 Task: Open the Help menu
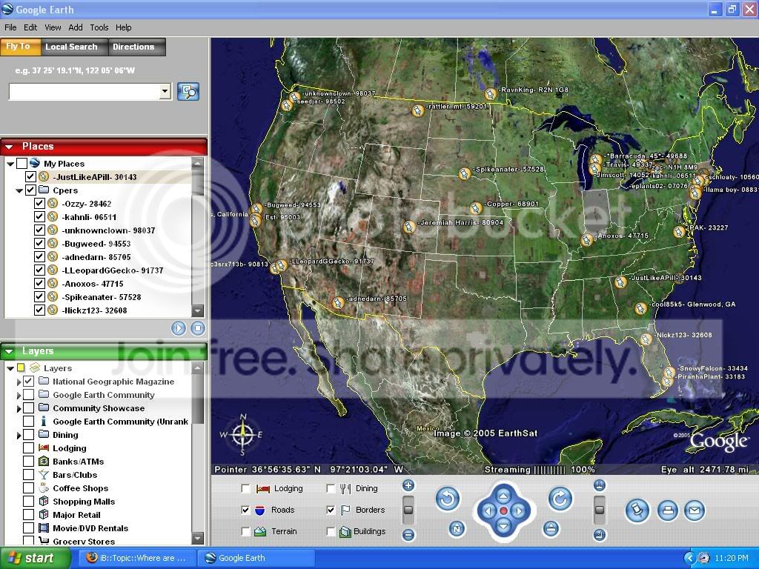pyautogui.click(x=124, y=27)
